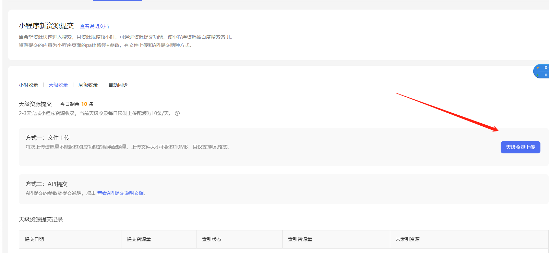Go to the 自动同步 tab
This screenshot has width=549, height=253.
point(118,85)
